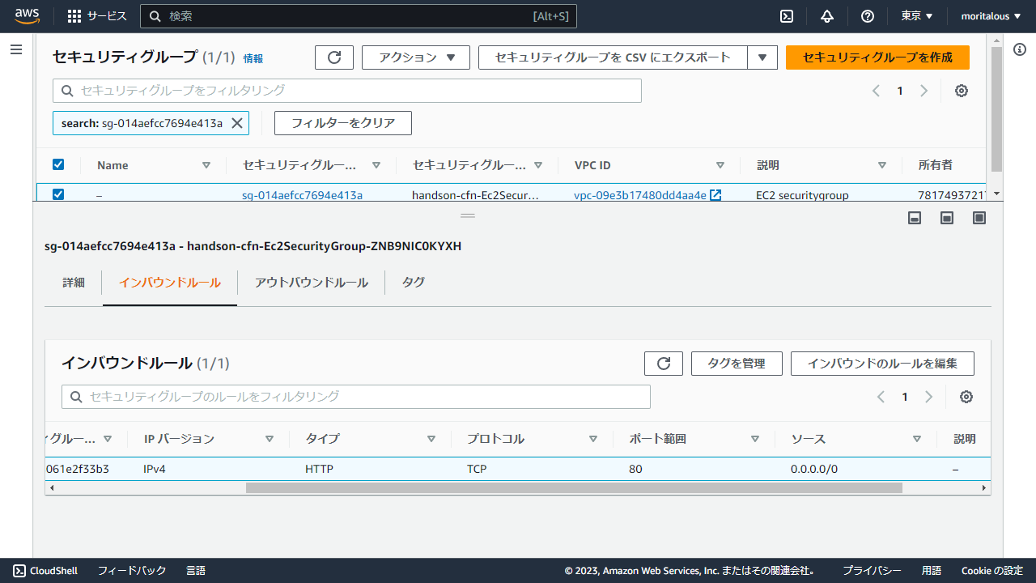The image size is (1036, 583).
Task: Open the notifications bell
Action: pos(826,16)
